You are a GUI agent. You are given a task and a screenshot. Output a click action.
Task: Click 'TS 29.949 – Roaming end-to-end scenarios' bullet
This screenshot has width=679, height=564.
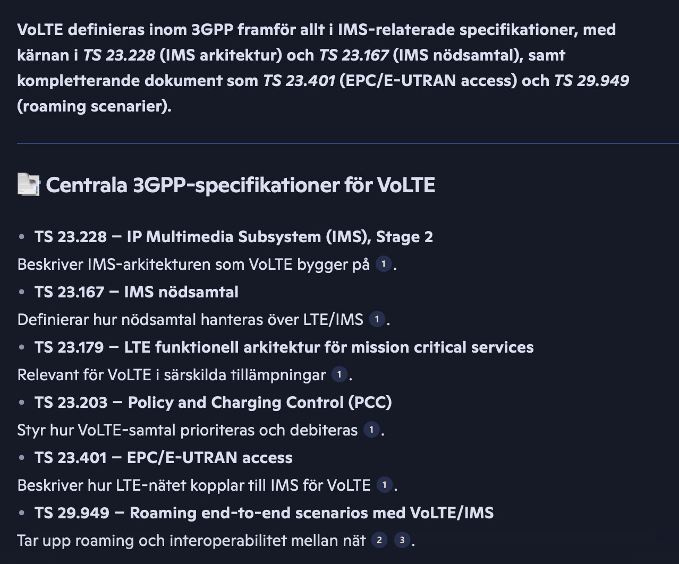264,512
